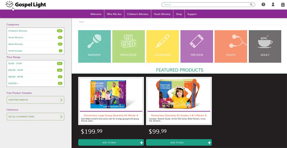
Task: Select the Adult coffee cup tile
Action: (x=265, y=46)
